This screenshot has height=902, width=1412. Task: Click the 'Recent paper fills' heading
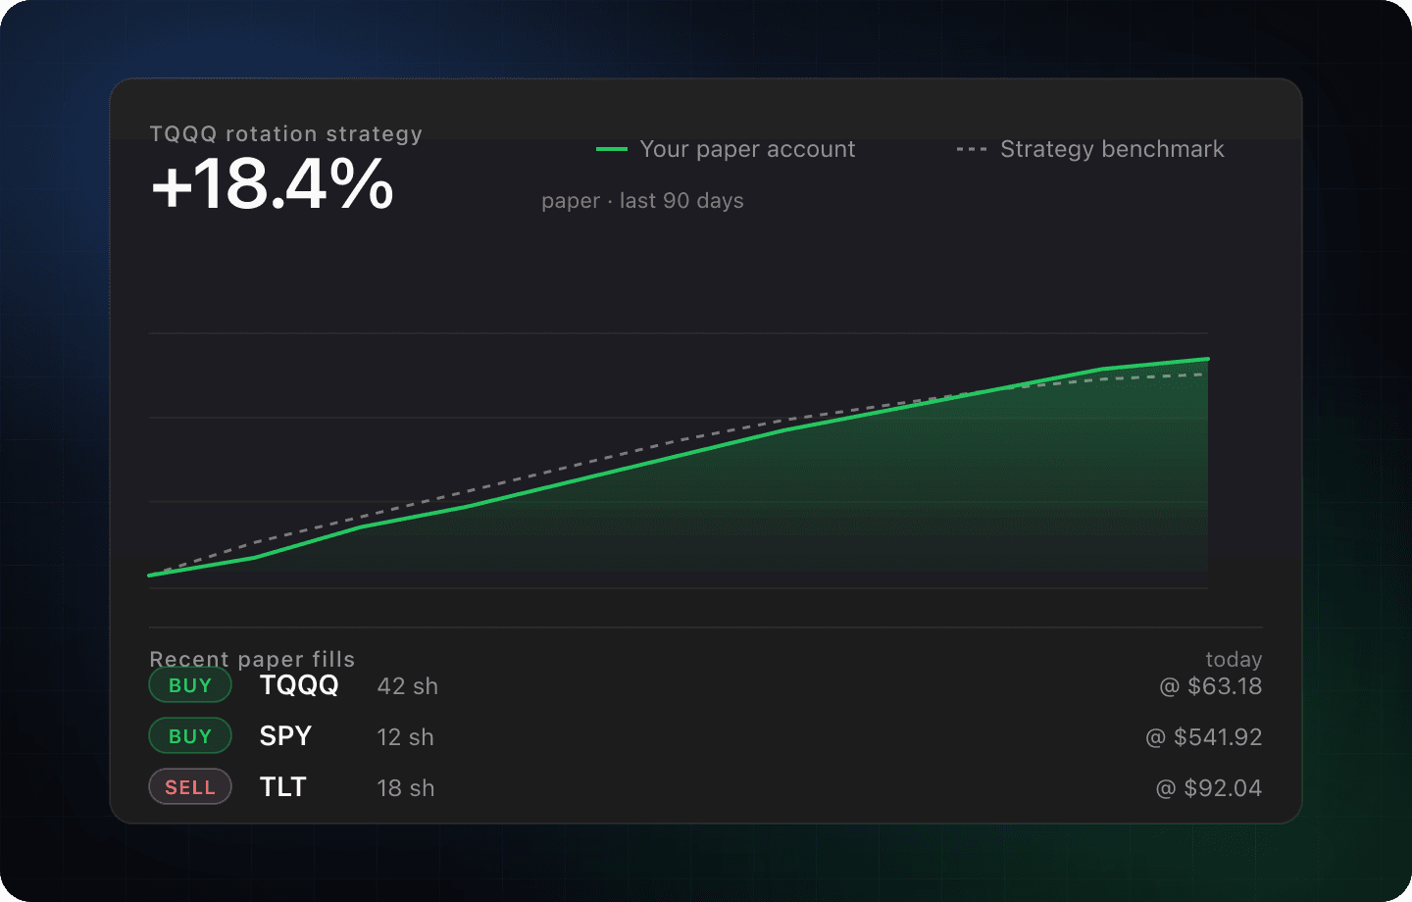(x=252, y=659)
